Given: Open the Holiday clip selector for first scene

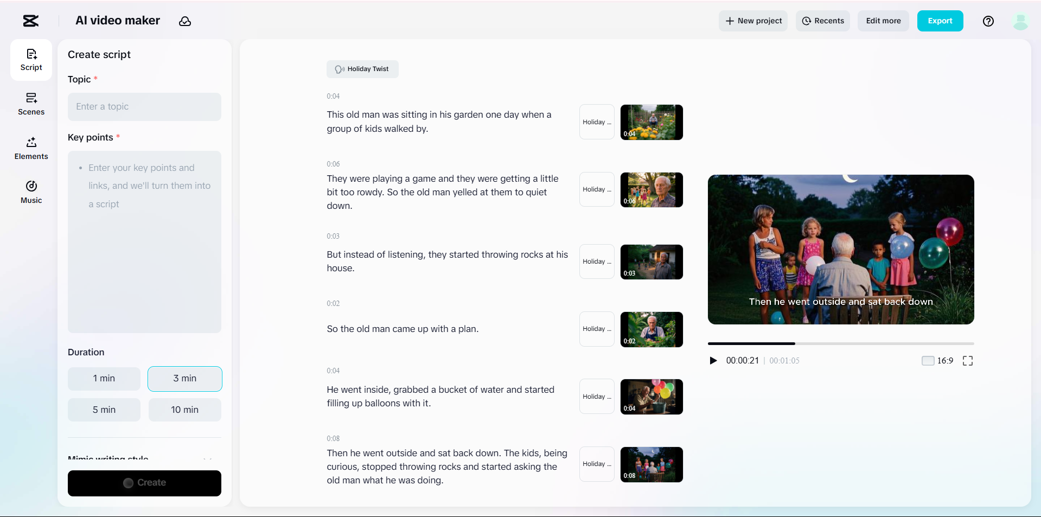Looking at the screenshot, I should (596, 122).
